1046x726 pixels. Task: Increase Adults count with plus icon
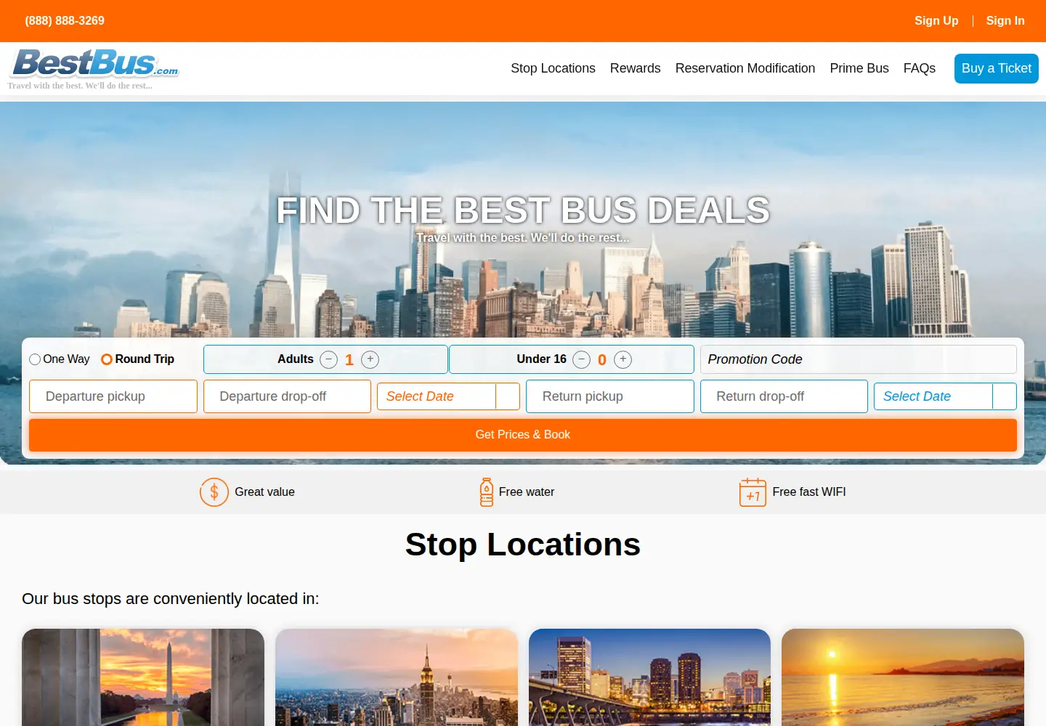370,359
